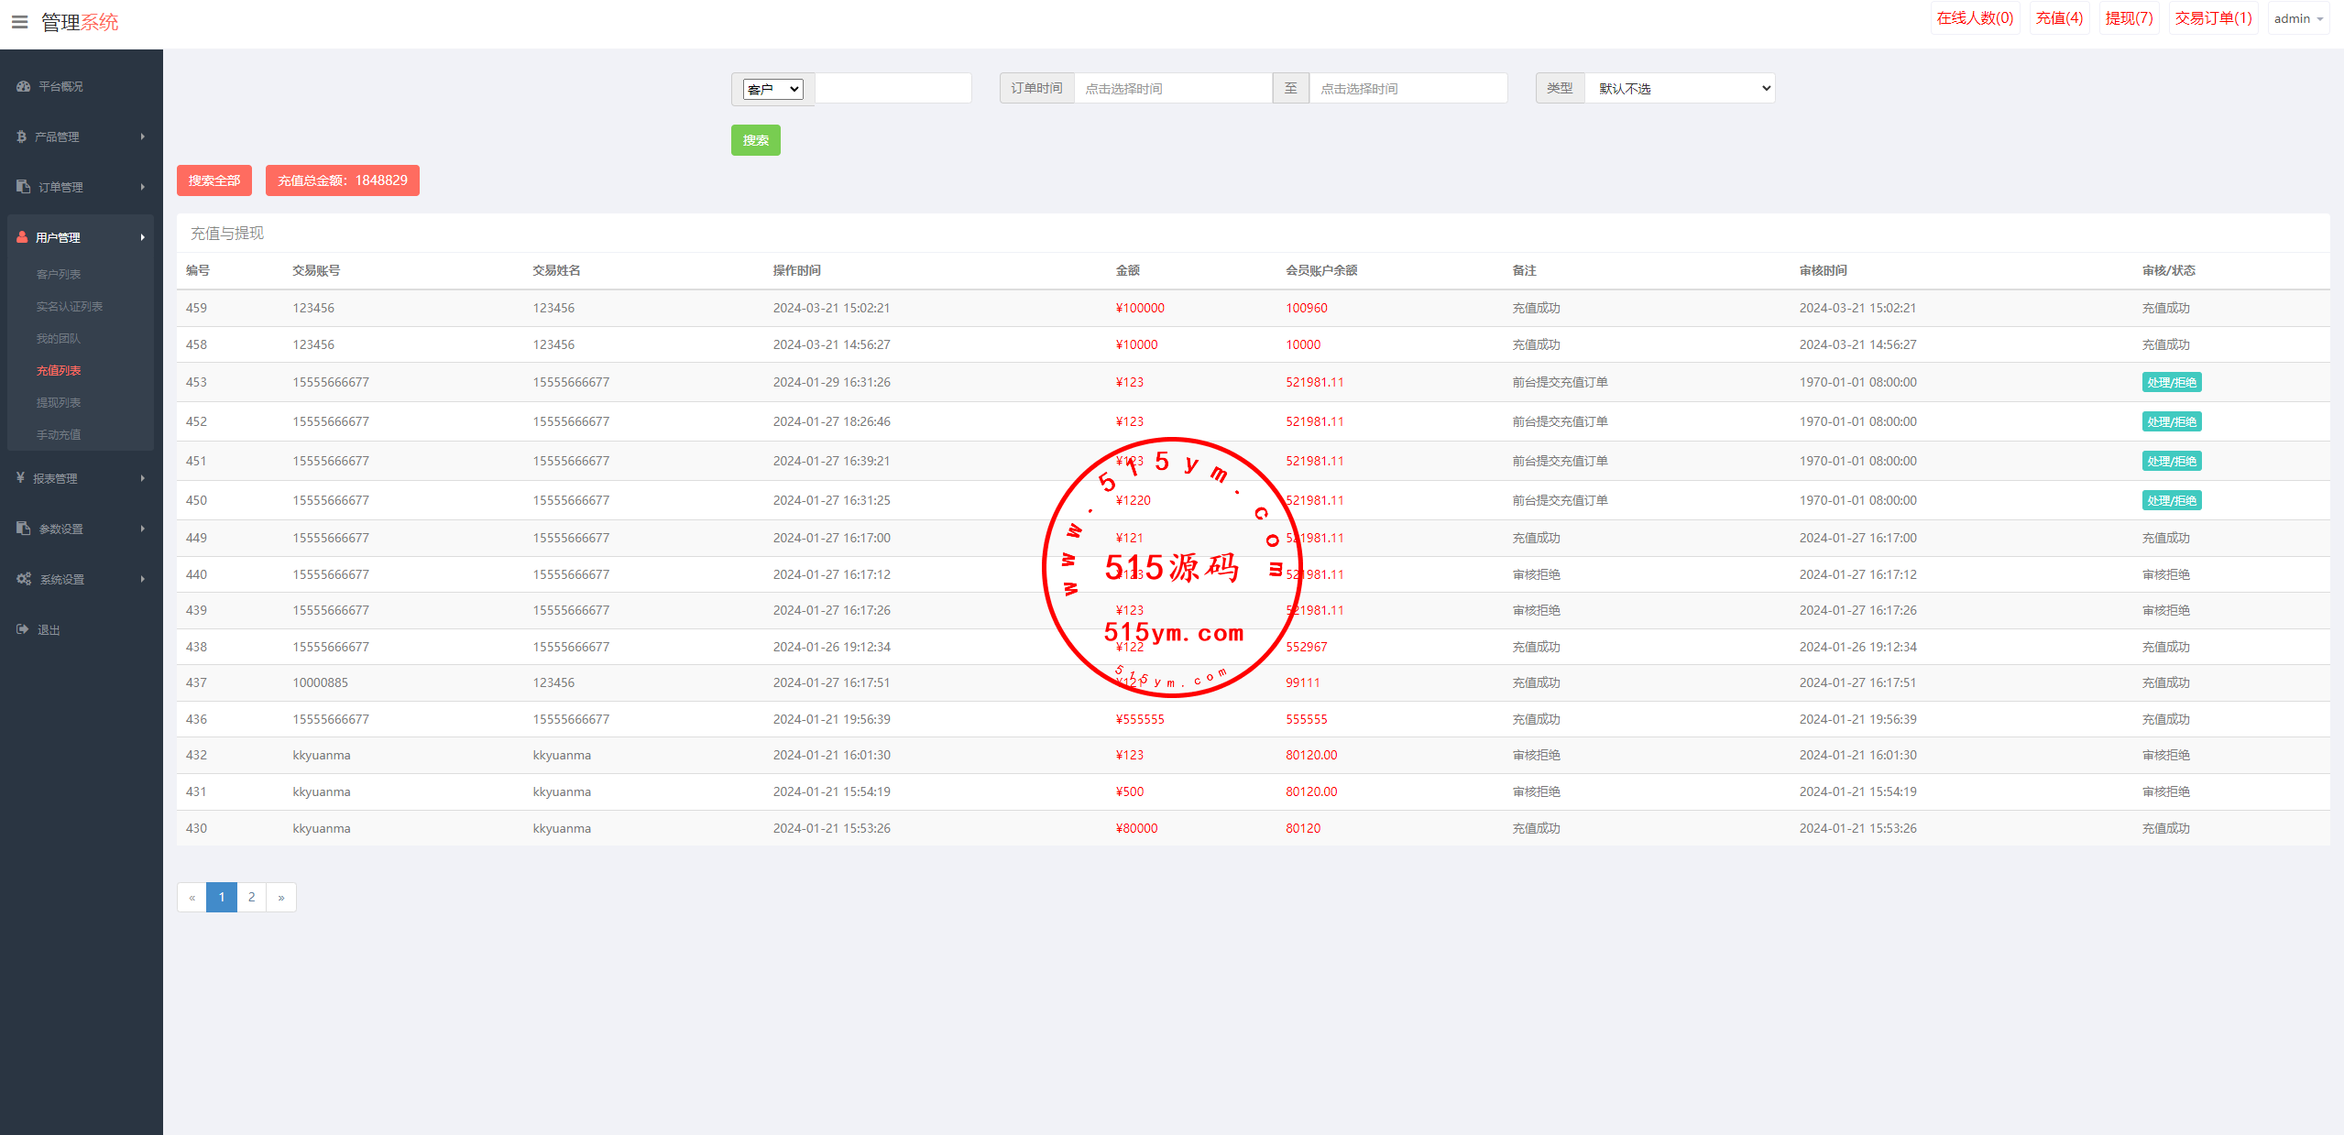
Task: Open the 提现(7) notification link
Action: [x=2128, y=18]
